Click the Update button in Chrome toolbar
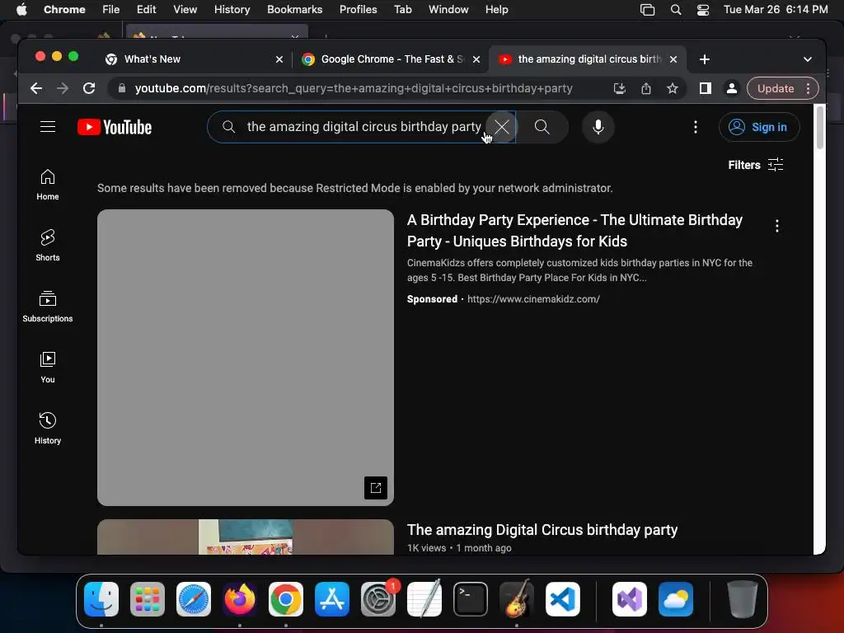 pos(776,88)
